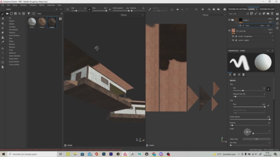
Task: Select the Clone stamp tool
Action: tap(3, 38)
